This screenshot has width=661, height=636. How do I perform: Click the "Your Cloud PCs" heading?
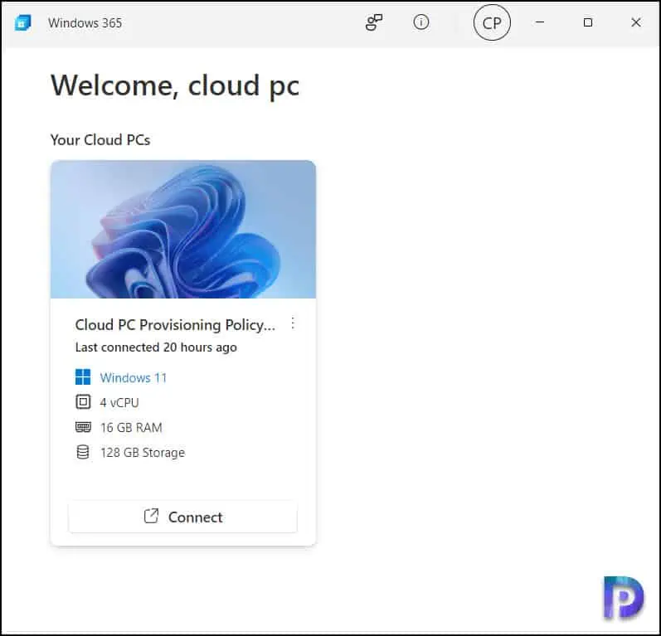[100, 140]
